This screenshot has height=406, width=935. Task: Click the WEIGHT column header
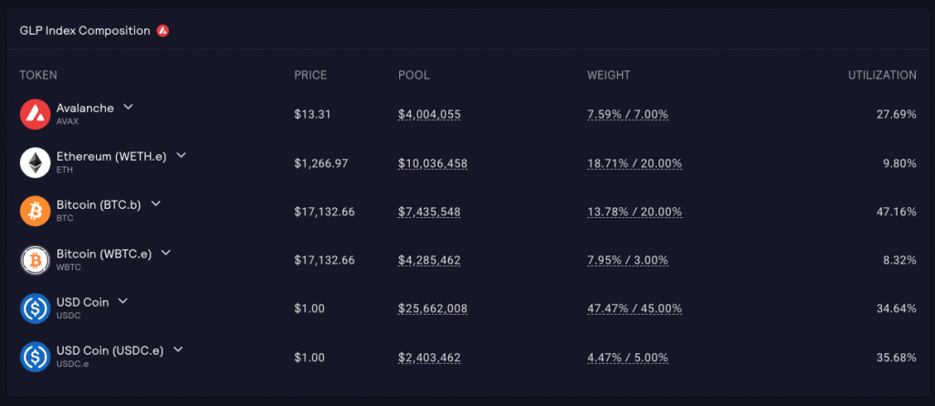[609, 75]
